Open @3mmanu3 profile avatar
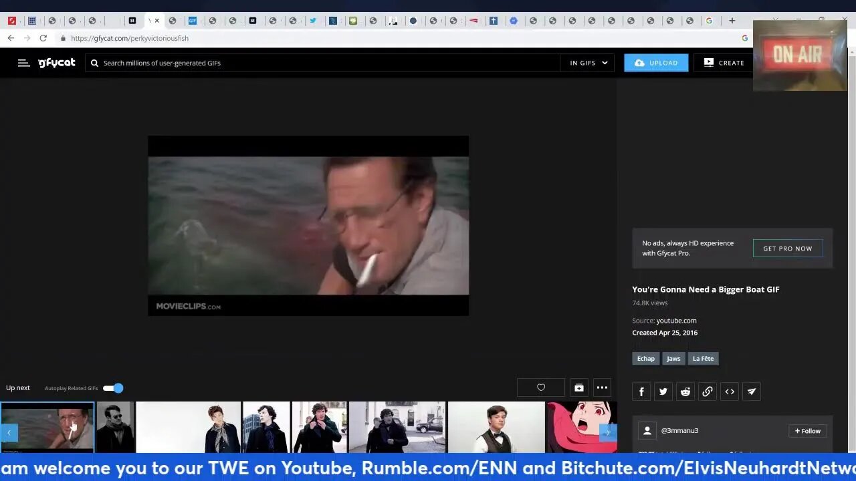 click(x=647, y=431)
